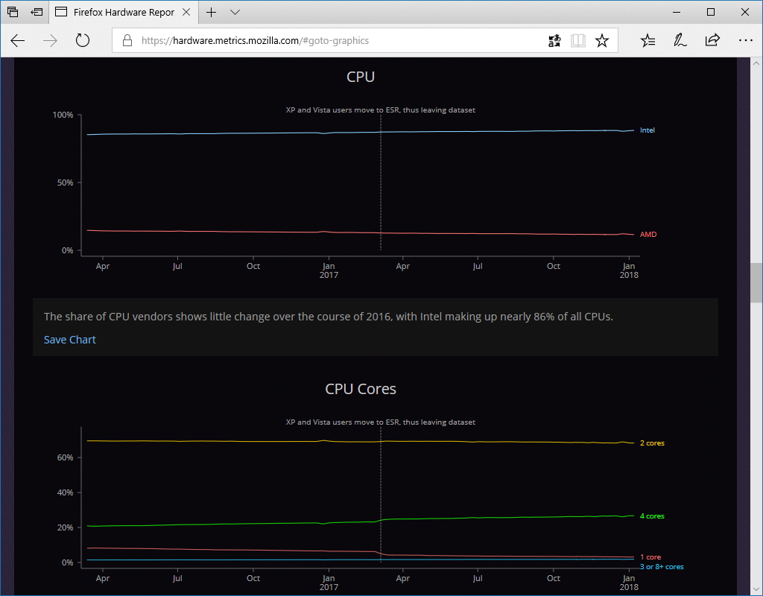Screen dimensions: 763x596
Task: Open the tab previews chevron dropdown
Action: pos(235,12)
